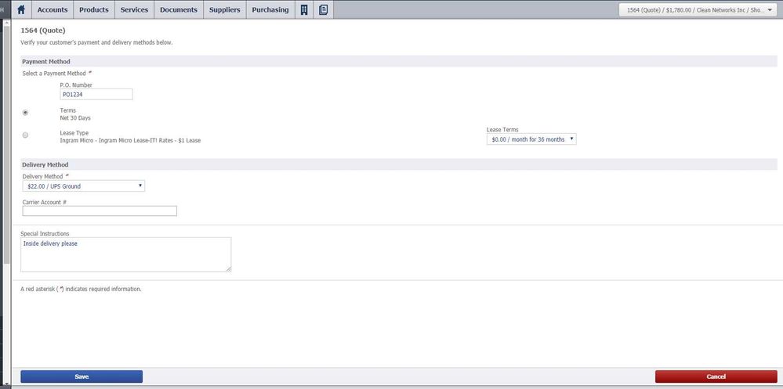Open the Suppliers menu
Image resolution: width=783 pixels, height=389 pixels.
coord(225,9)
